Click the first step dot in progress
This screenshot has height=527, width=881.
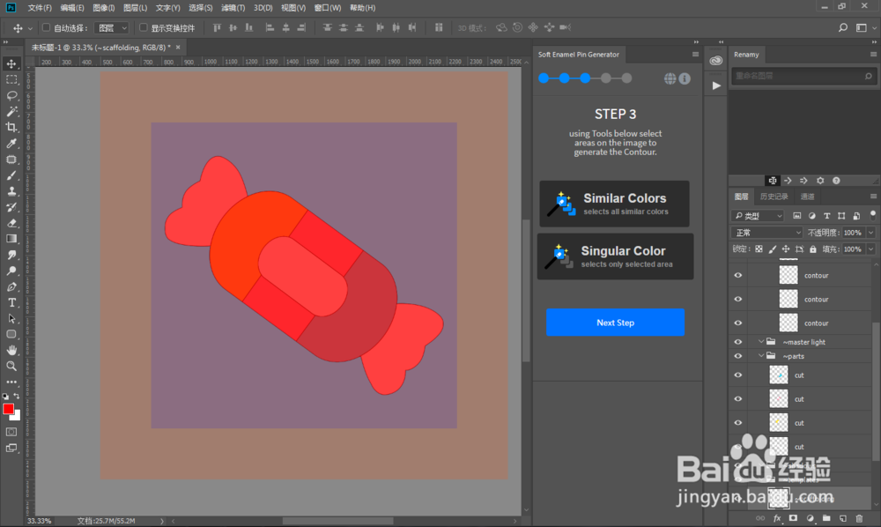(x=544, y=78)
